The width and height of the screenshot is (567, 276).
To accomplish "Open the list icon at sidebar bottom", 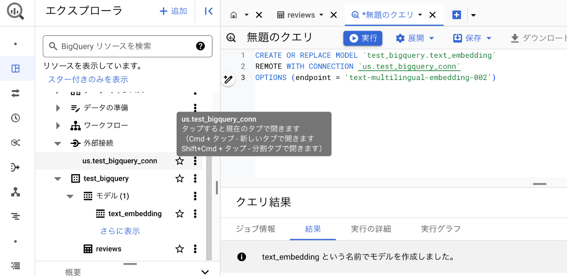I will tap(15, 266).
